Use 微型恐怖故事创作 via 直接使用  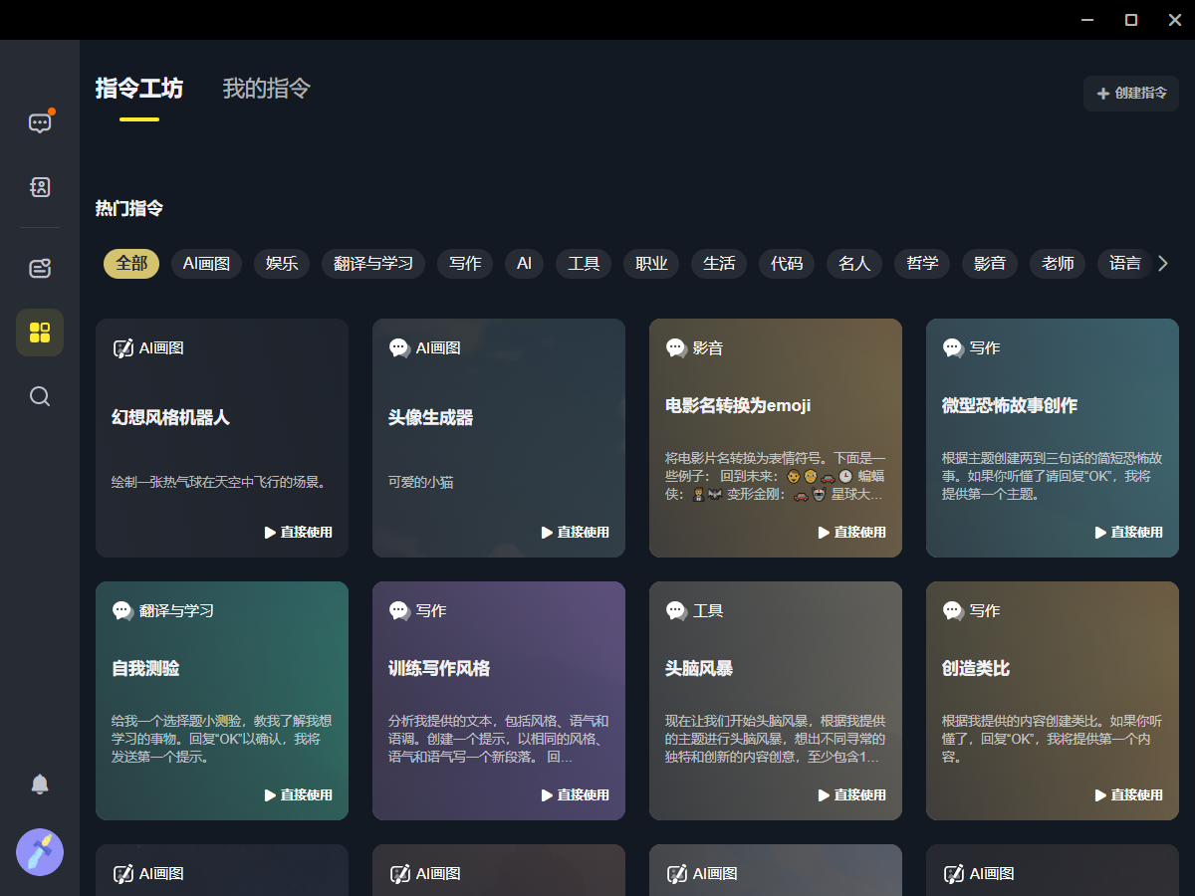[x=1129, y=533]
